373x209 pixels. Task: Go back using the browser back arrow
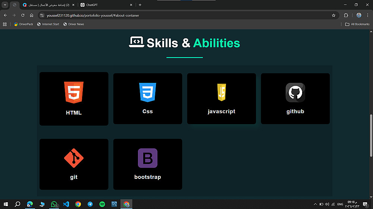tap(5, 15)
